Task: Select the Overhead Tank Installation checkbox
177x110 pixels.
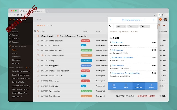Action: coord(38,71)
